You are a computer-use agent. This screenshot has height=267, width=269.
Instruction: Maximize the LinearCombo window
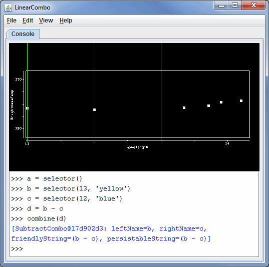235,5
